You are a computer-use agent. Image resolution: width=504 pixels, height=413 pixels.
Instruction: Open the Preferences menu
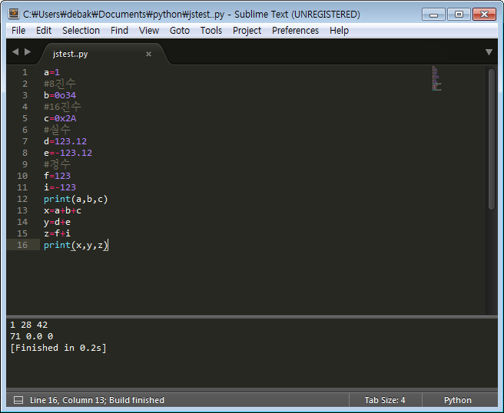(x=295, y=31)
